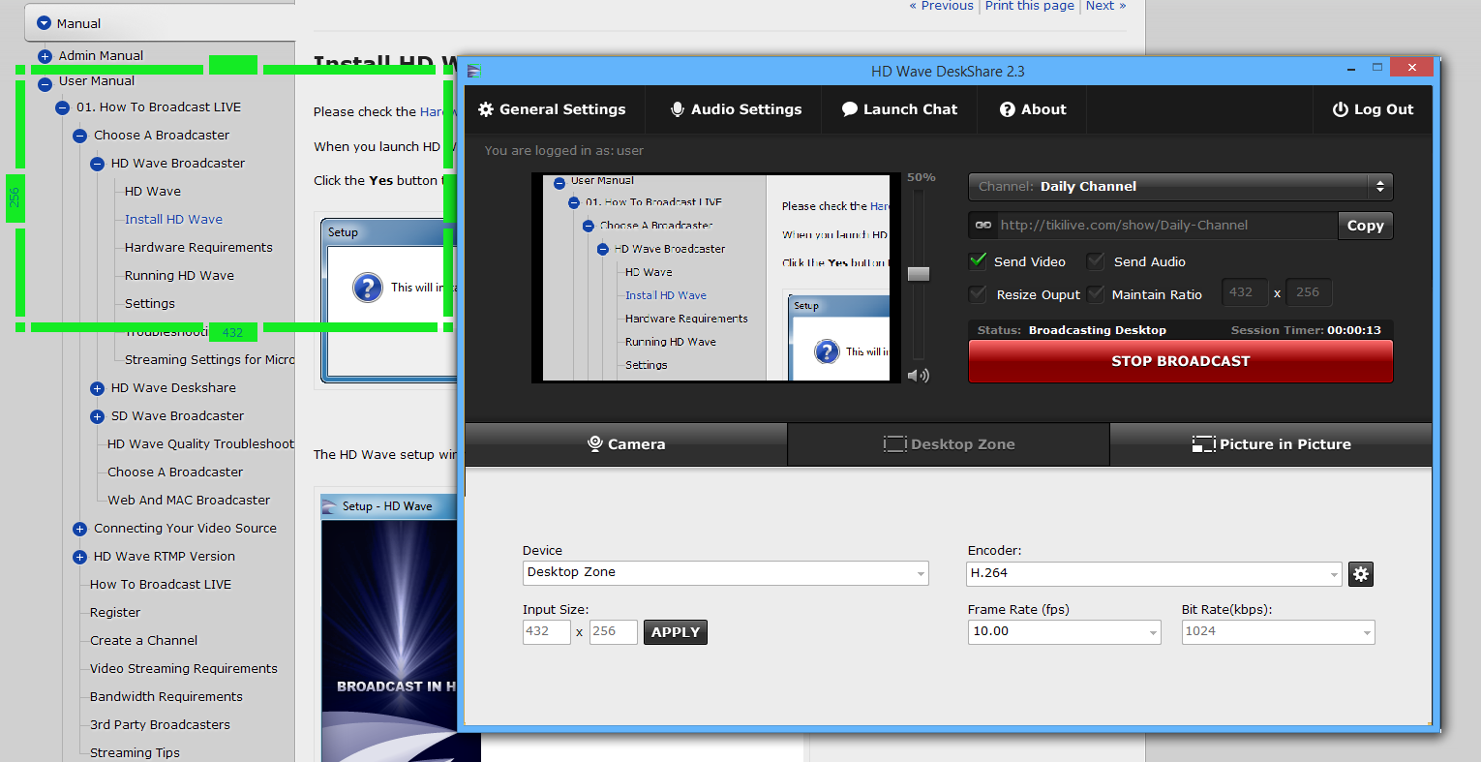The image size is (1481, 762).
Task: Click the Audio Settings microphone icon
Action: 678,109
